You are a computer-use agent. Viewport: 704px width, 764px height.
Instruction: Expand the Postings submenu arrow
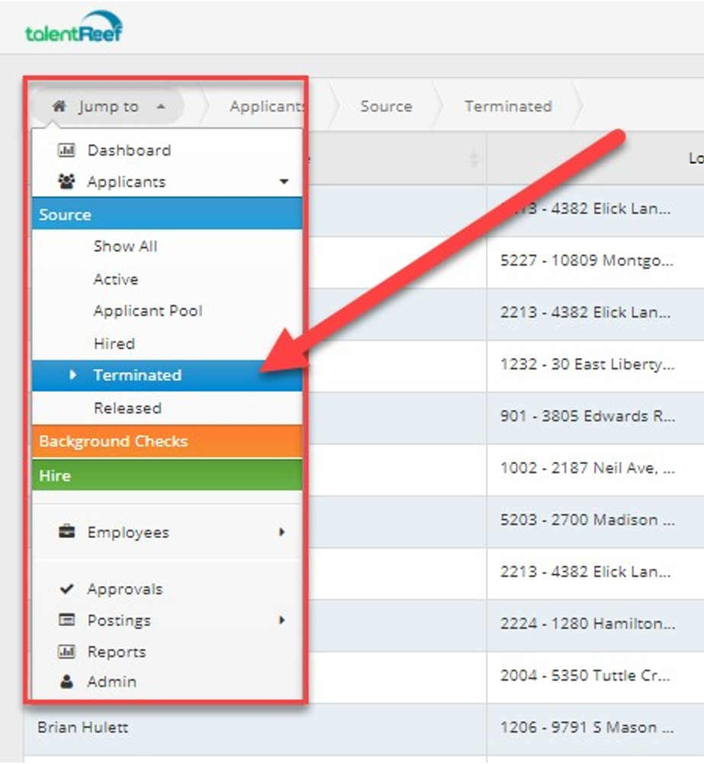coord(281,620)
